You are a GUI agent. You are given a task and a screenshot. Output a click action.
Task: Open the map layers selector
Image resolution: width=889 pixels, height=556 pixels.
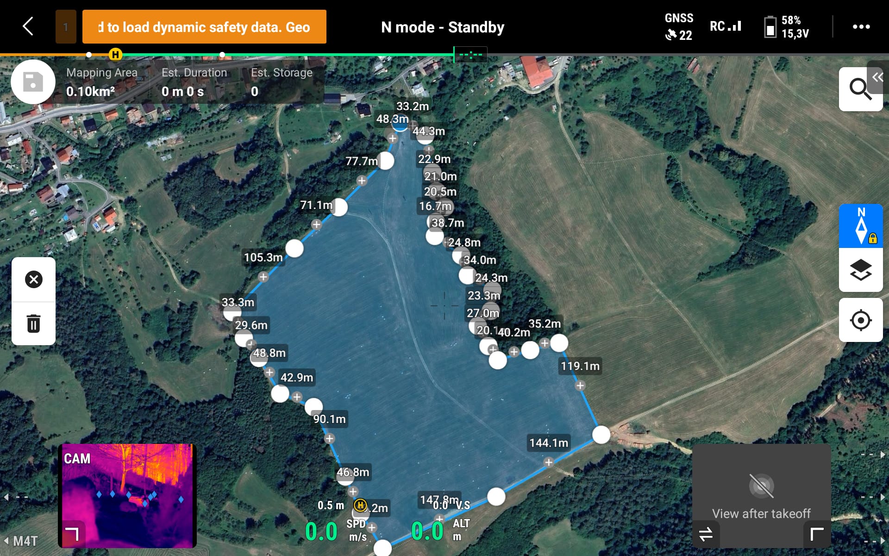point(861,270)
